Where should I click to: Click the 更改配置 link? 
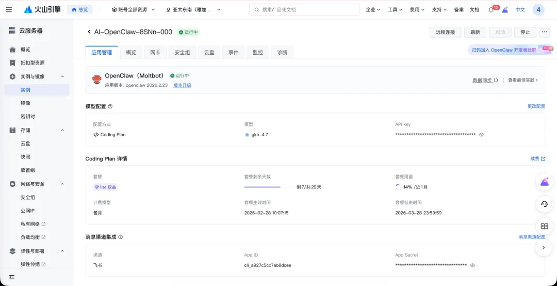pyautogui.click(x=536, y=106)
